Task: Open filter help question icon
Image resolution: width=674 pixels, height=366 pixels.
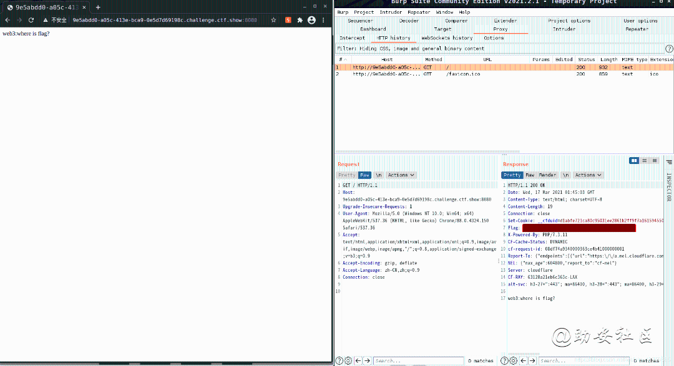Action: click(669, 49)
